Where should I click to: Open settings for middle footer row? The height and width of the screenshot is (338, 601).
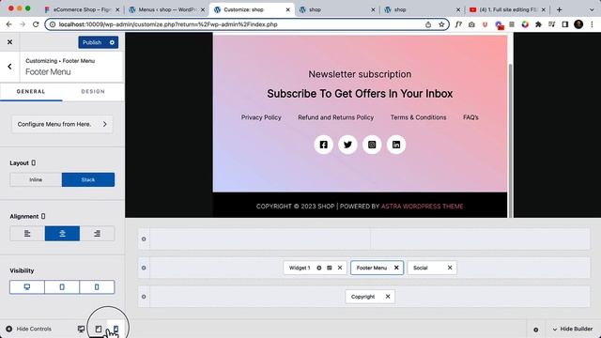pos(144,268)
